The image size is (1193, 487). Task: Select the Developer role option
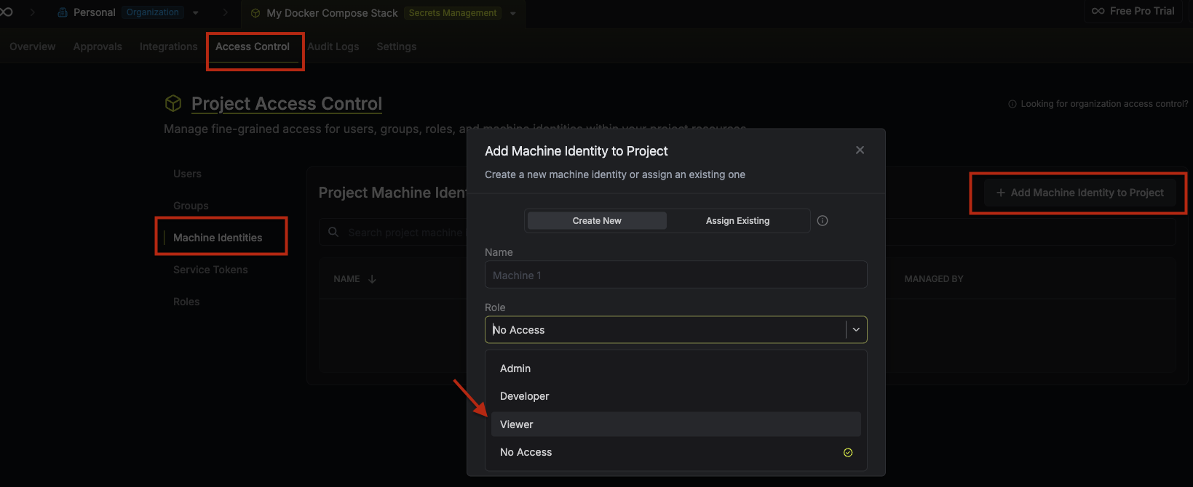(x=676, y=396)
